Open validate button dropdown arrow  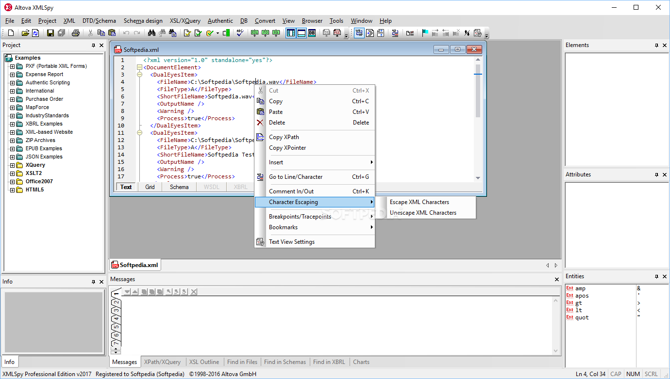point(218,33)
